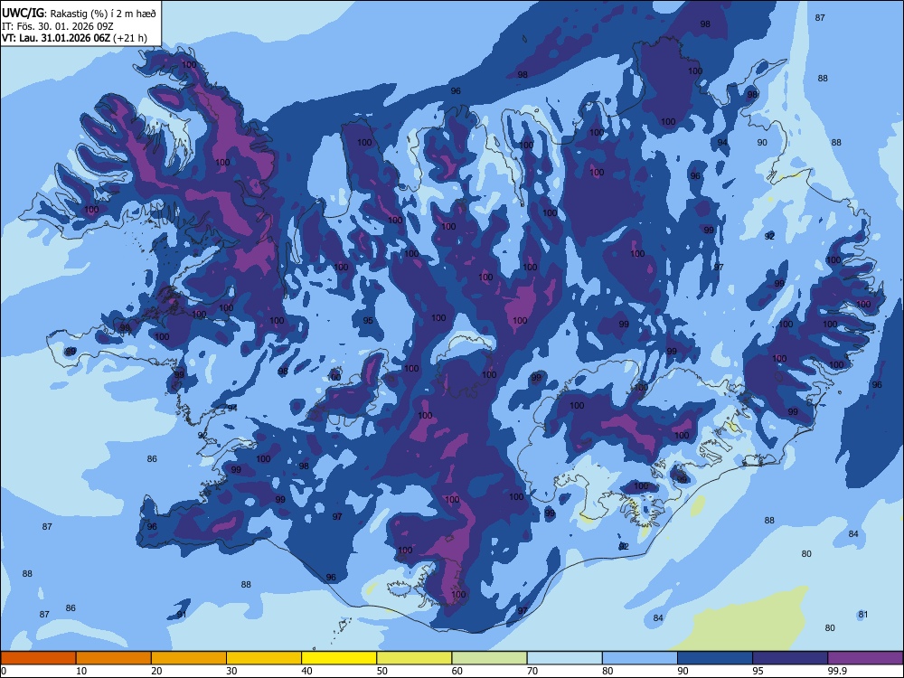Click the dark blue 90–95 legend swatch
The image size is (904, 678).
(715, 658)
